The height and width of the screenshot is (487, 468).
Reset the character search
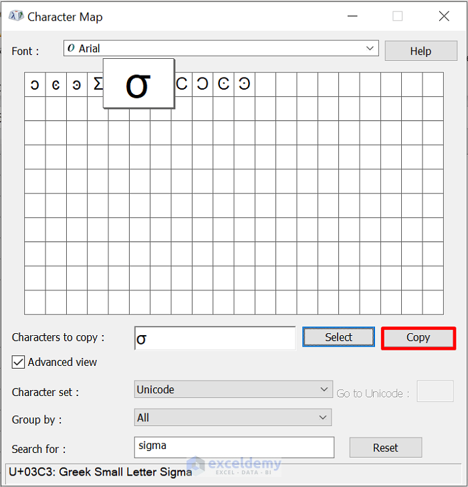385,448
